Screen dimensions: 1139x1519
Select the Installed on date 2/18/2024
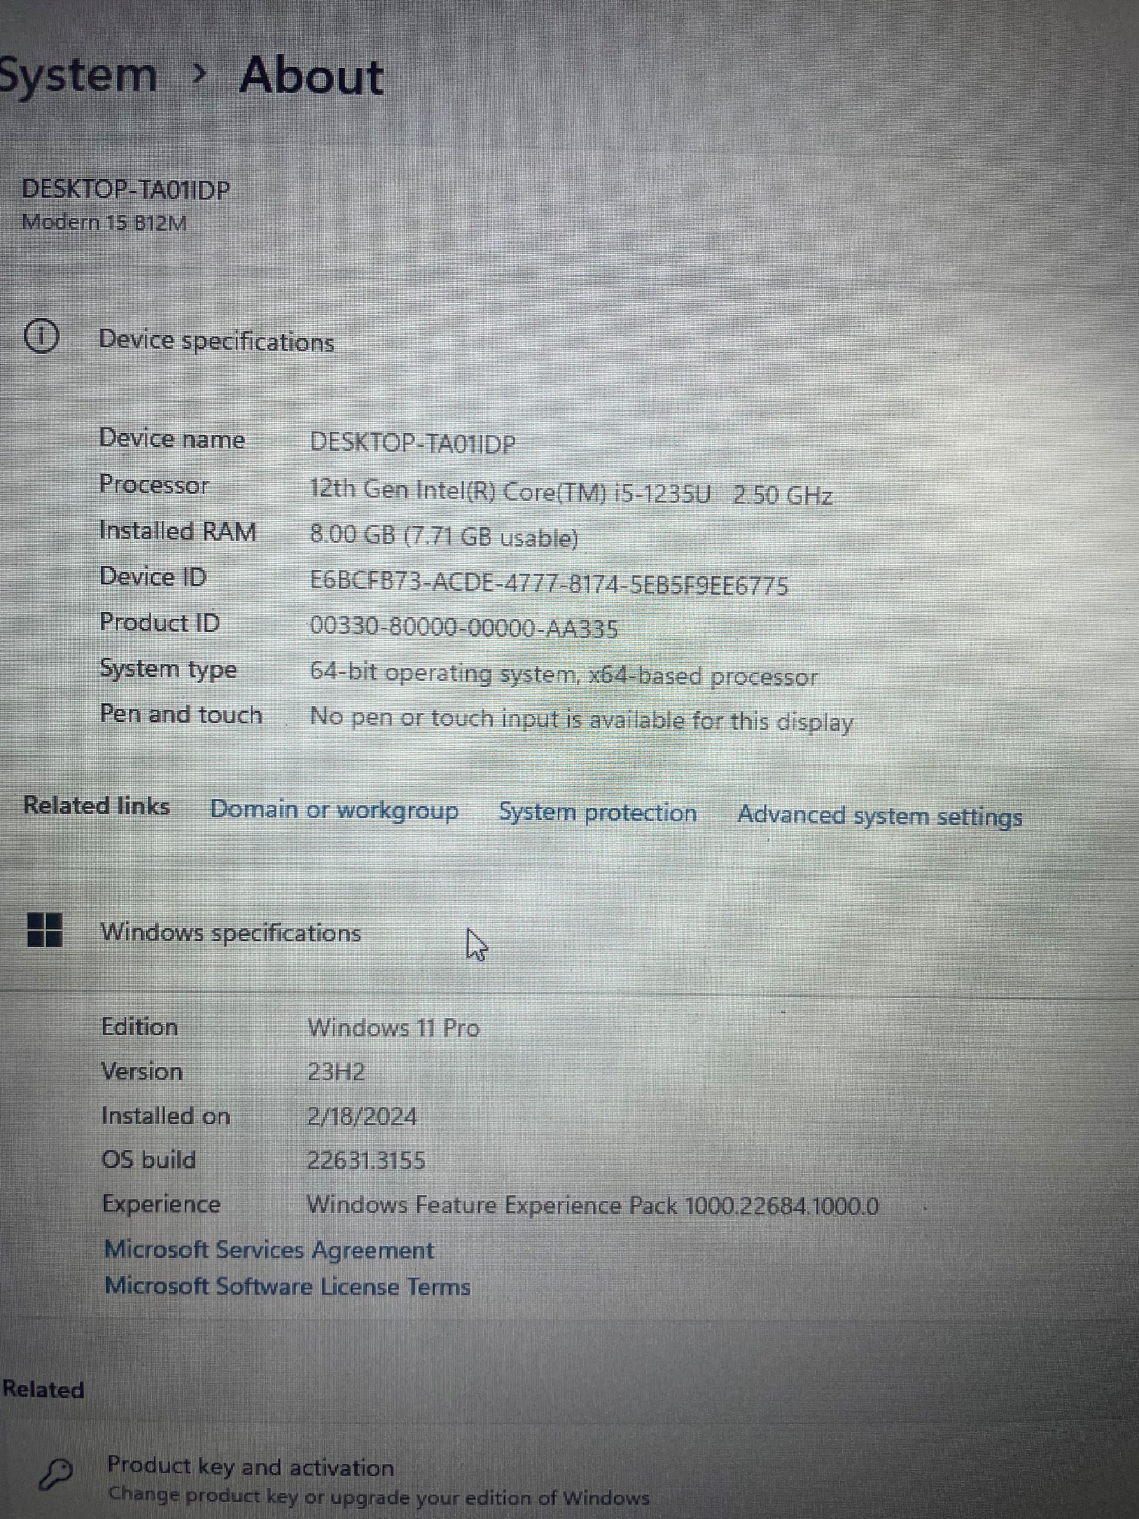point(362,1116)
